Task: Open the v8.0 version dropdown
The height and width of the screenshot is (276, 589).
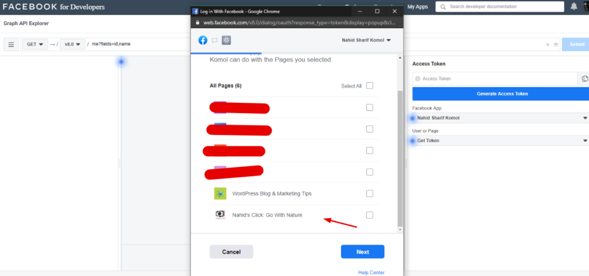Action: tap(72, 44)
